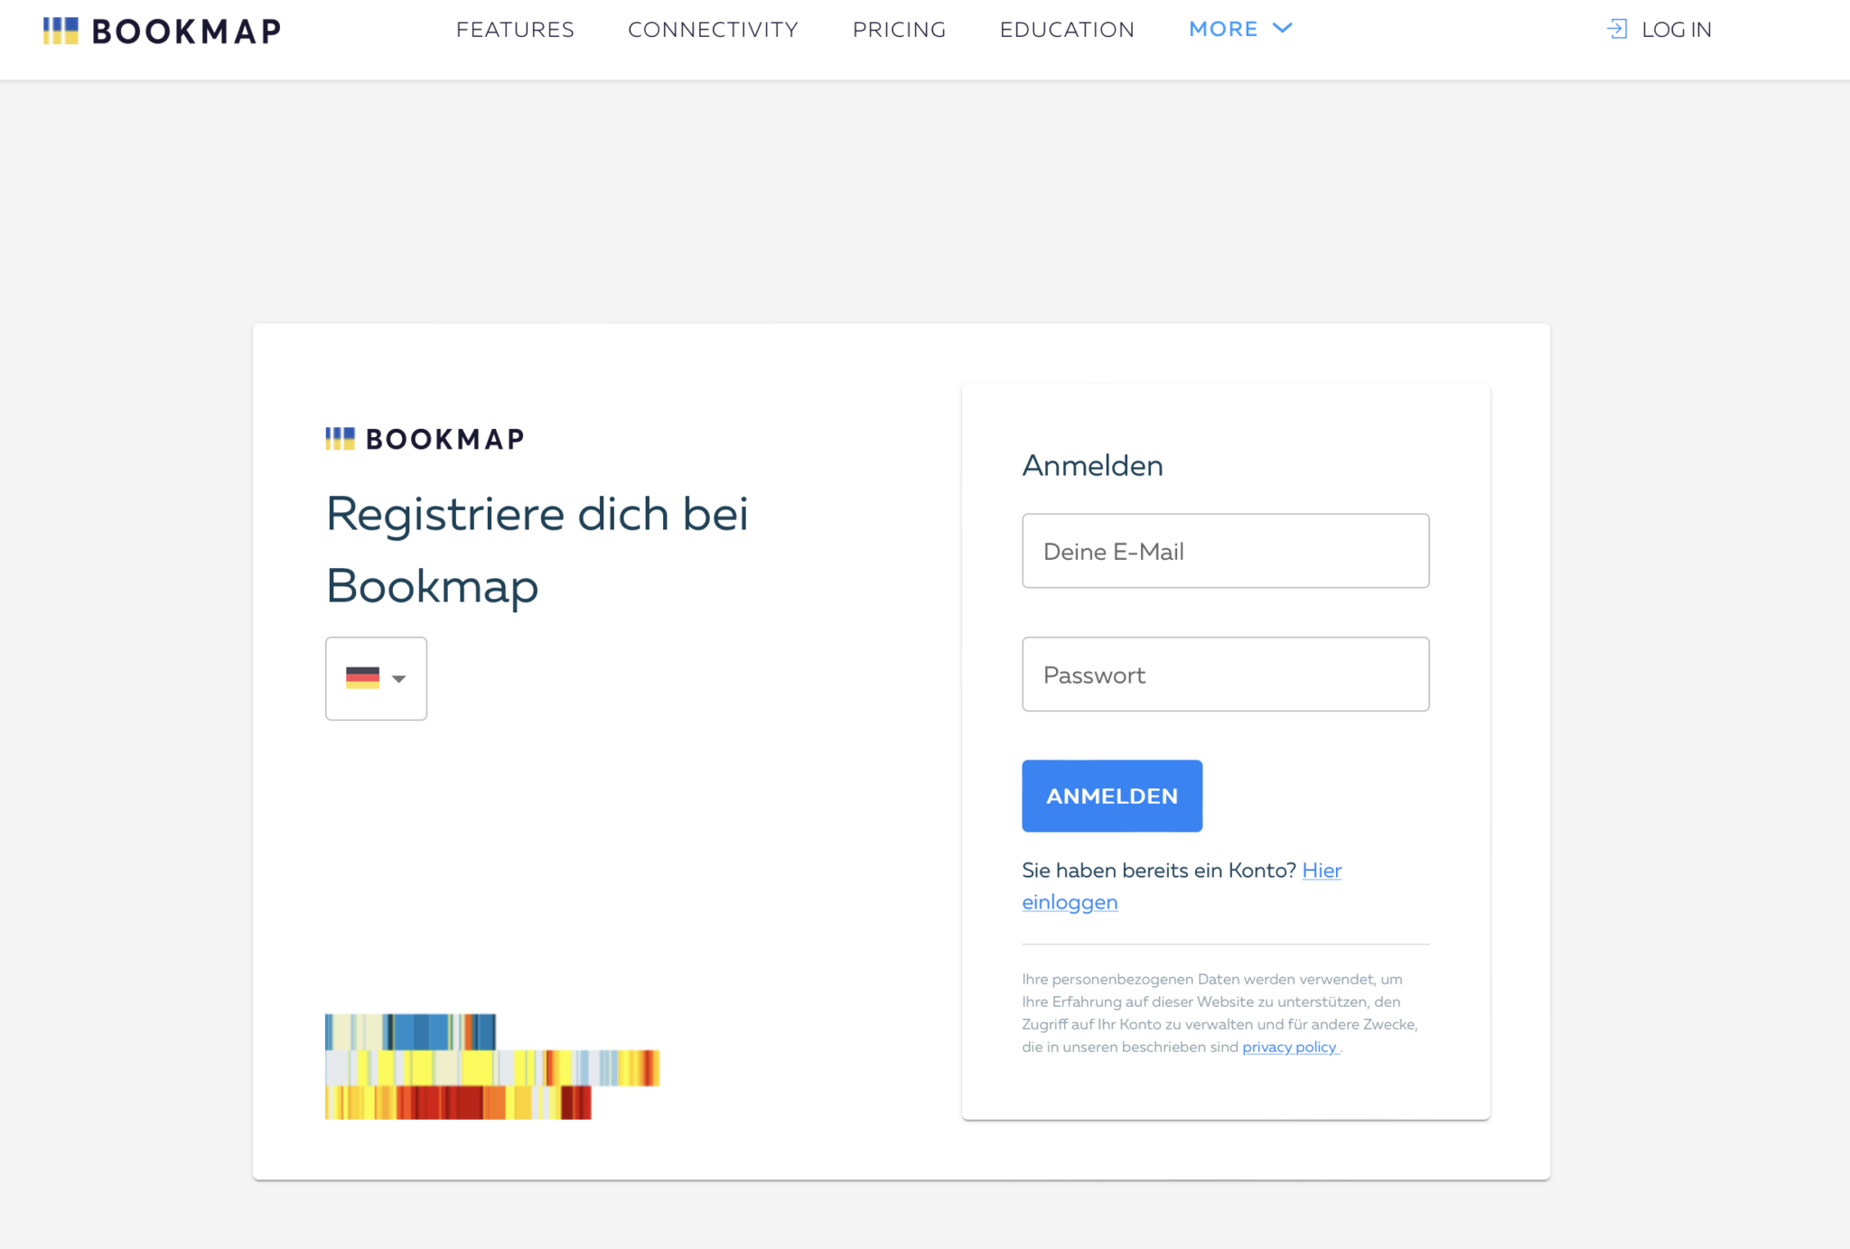Open the privacy policy link
Image resolution: width=1850 pixels, height=1249 pixels.
pos(1289,1047)
